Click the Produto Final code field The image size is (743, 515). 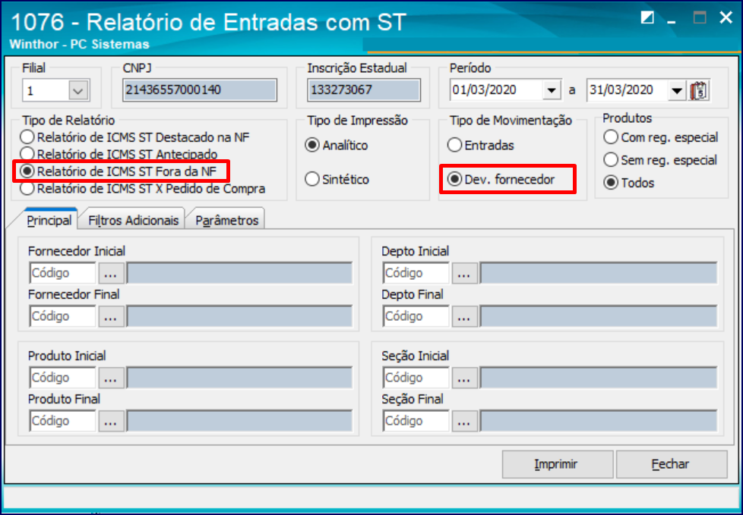point(62,420)
